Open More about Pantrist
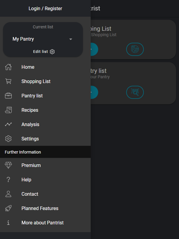Image resolution: width=179 pixels, height=239 pixels. [x=45, y=223]
